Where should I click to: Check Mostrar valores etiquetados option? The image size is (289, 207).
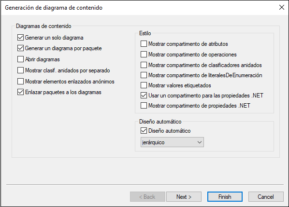144,85
